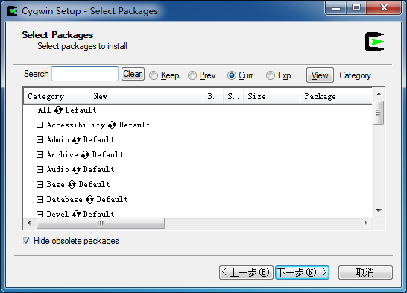Viewport: 407px width, 293px height.
Task: Click the Database category label
Action: point(65,200)
